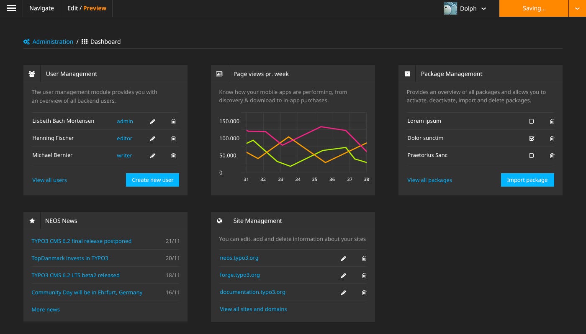The width and height of the screenshot is (586, 334).
Task: Delete the Lorem ipsum package via trash icon
Action: point(552,121)
